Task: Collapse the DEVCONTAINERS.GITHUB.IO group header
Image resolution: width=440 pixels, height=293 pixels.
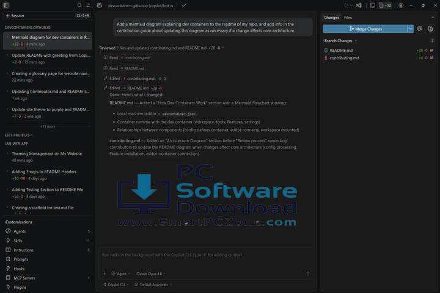Action: [x=28, y=27]
